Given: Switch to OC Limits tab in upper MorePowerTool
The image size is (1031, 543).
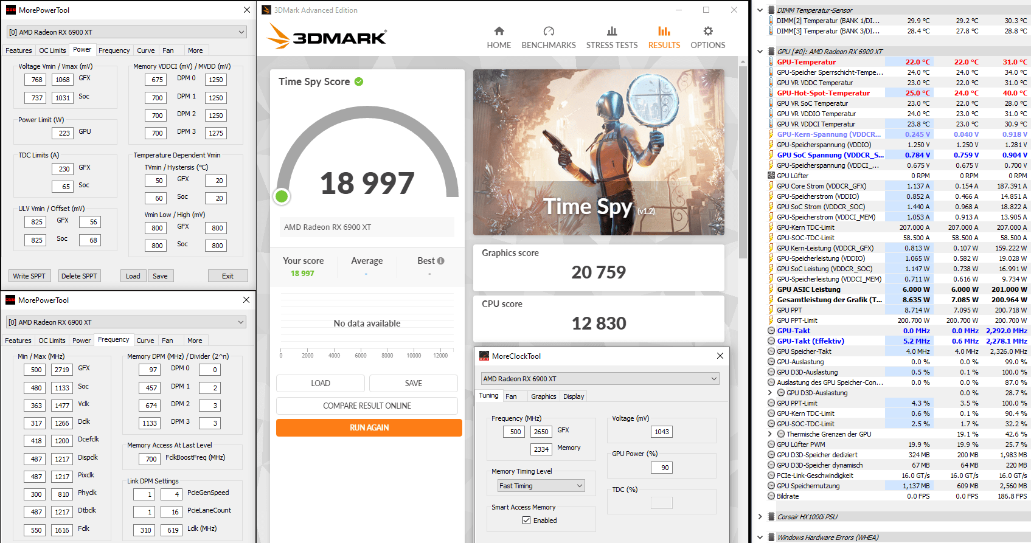Looking at the screenshot, I should click(52, 50).
